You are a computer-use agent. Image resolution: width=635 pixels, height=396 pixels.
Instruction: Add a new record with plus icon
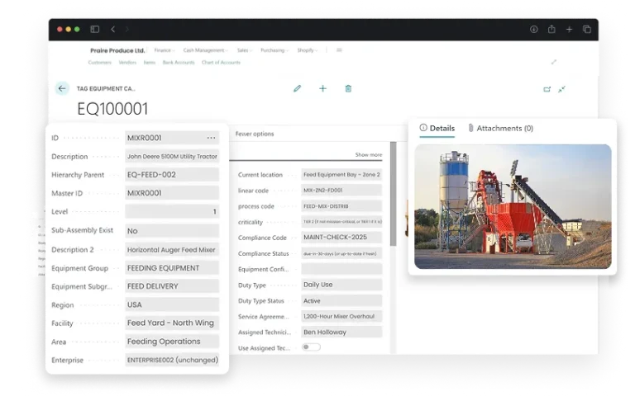click(323, 89)
